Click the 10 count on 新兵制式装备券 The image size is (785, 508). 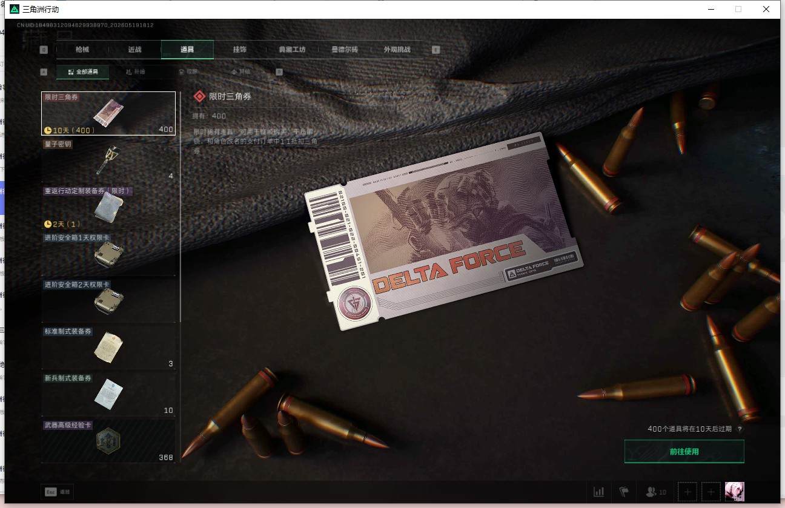168,411
